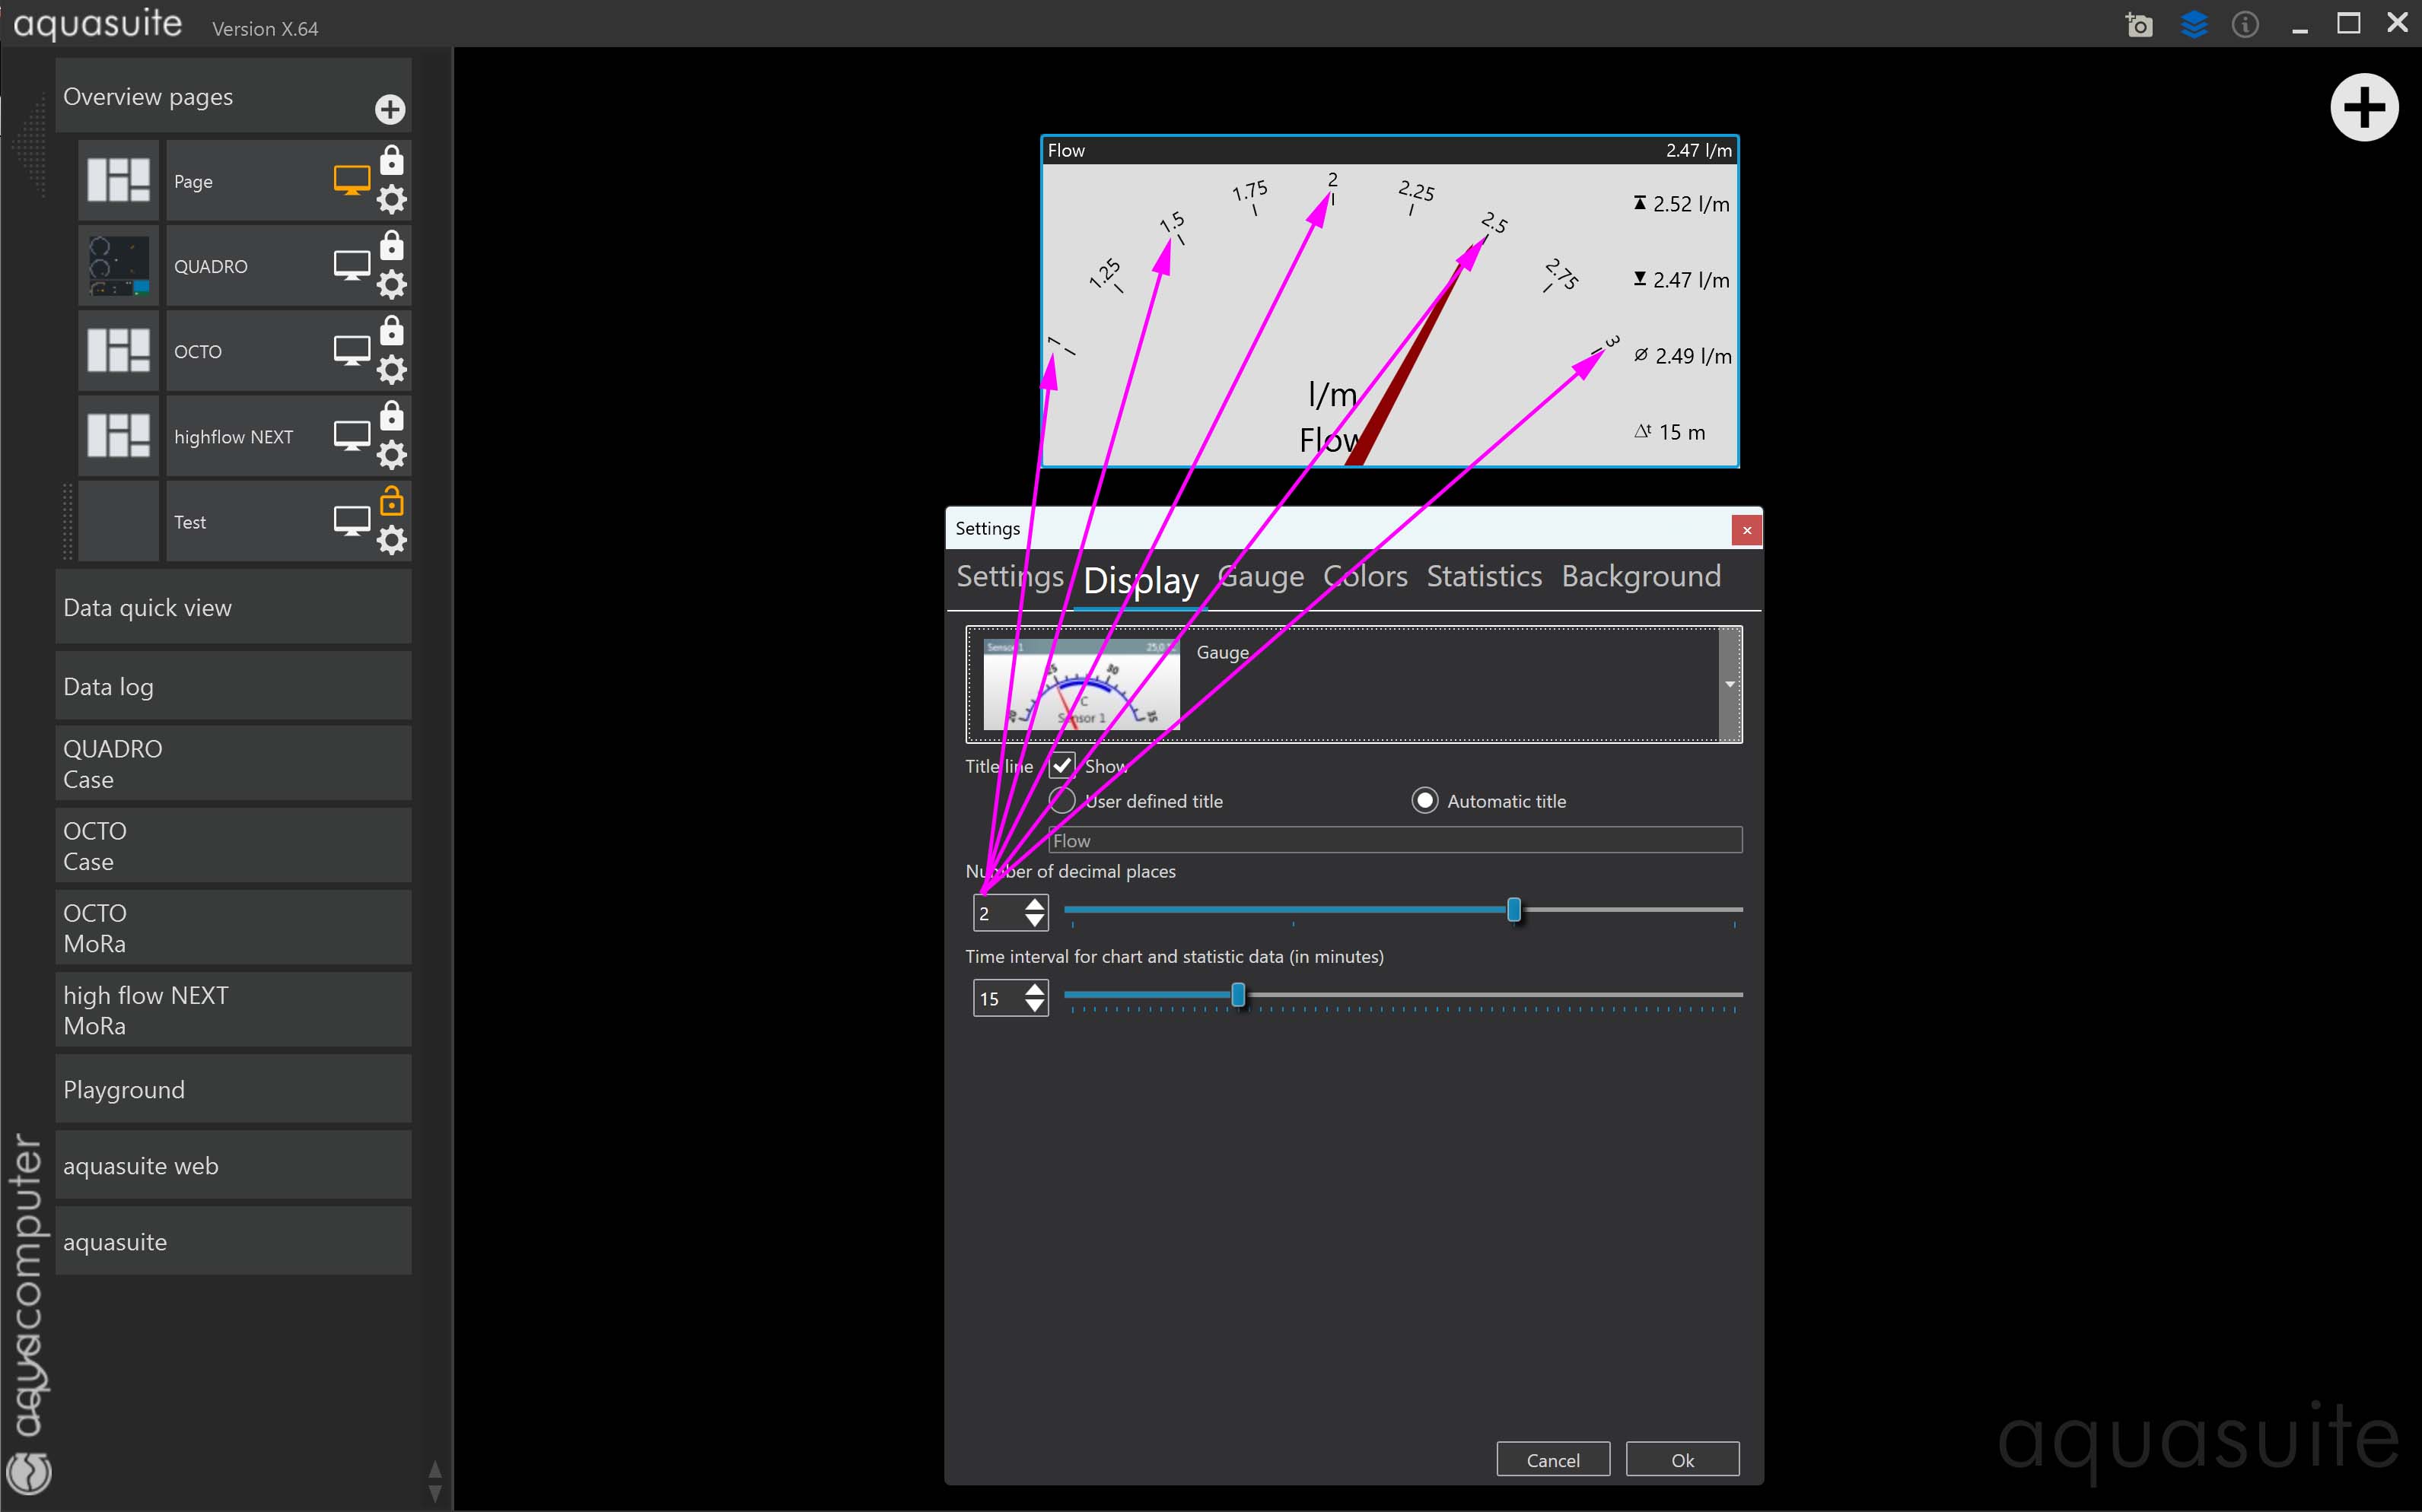
Task: Increase decimal places with up arrow
Action: (x=1036, y=904)
